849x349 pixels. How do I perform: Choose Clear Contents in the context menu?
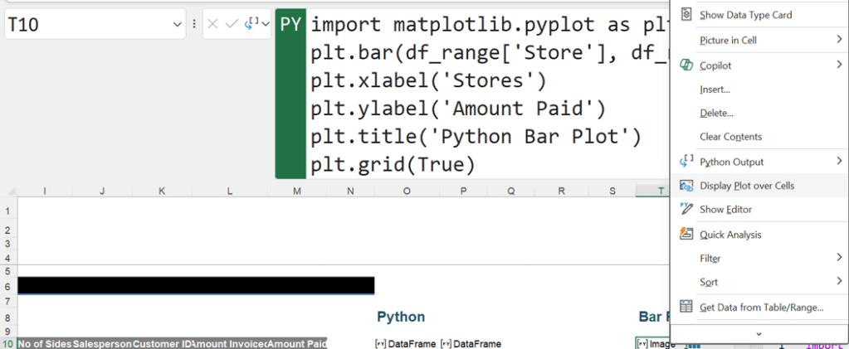730,137
